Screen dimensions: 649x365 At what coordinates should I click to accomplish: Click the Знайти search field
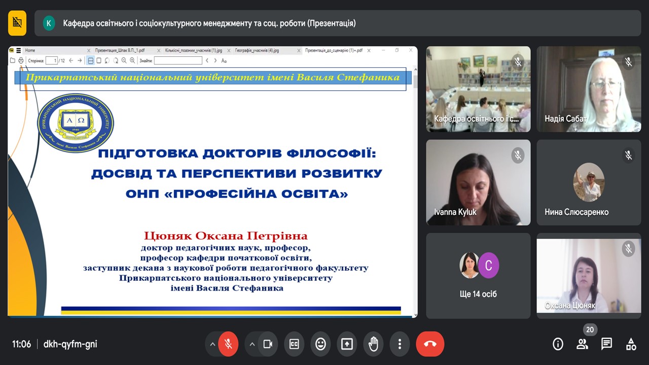pos(178,61)
